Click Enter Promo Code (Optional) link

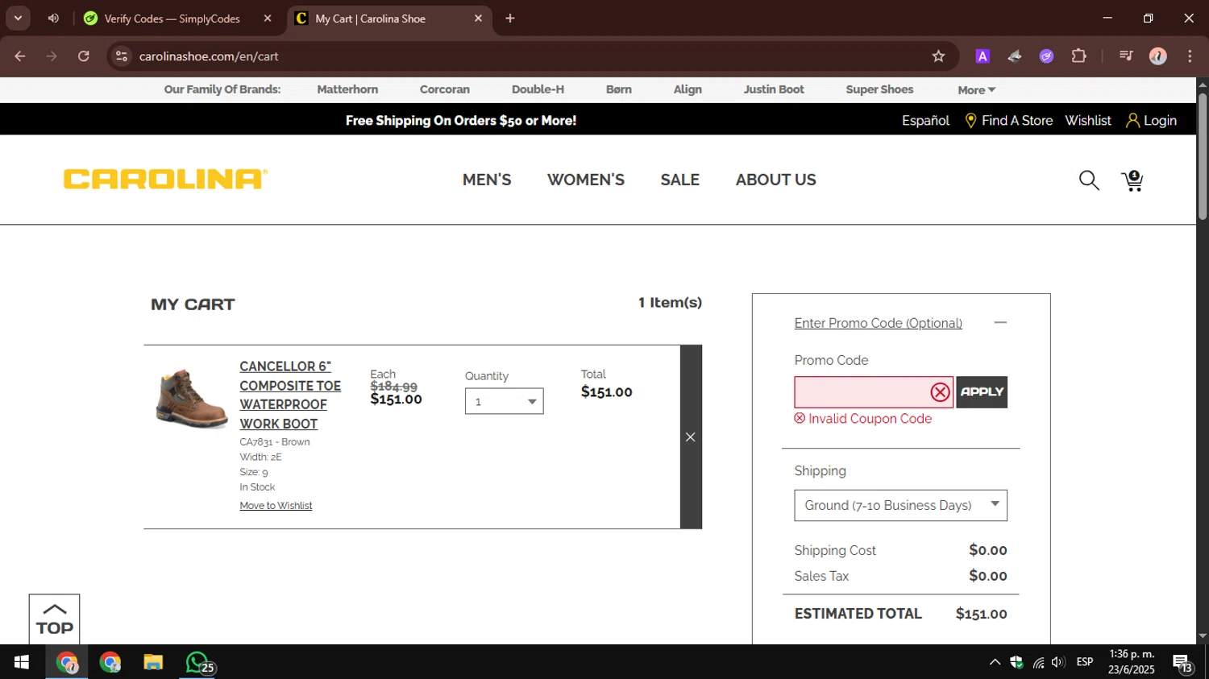(x=878, y=323)
